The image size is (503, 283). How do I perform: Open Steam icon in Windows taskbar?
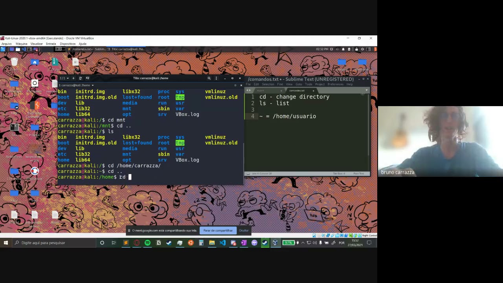click(x=265, y=243)
